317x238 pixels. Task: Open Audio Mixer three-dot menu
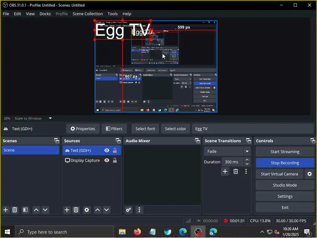(139, 210)
